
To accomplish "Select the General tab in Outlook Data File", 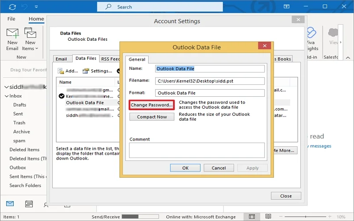I will point(137,60).
